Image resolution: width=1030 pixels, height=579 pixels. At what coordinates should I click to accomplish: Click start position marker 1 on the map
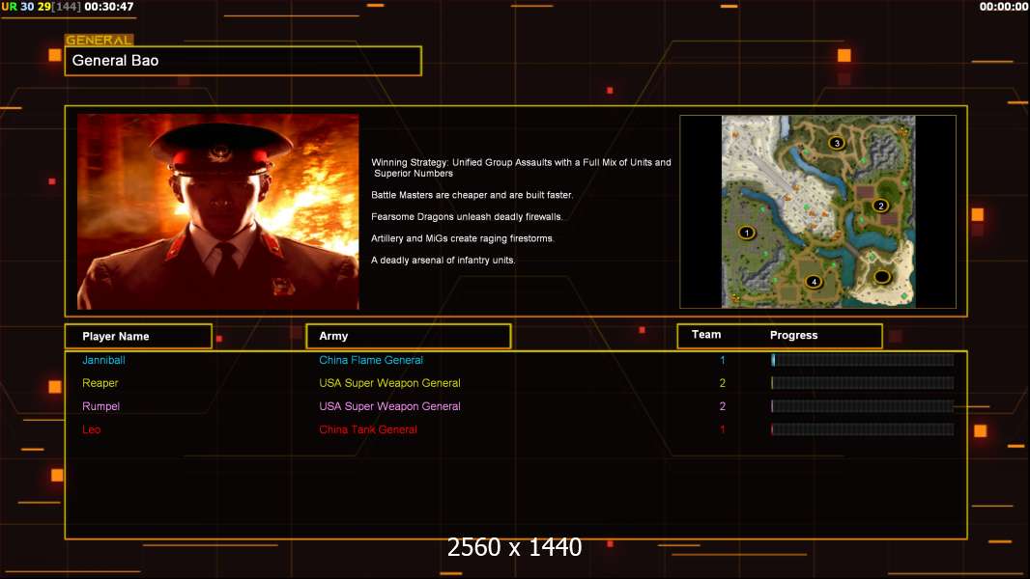point(746,233)
